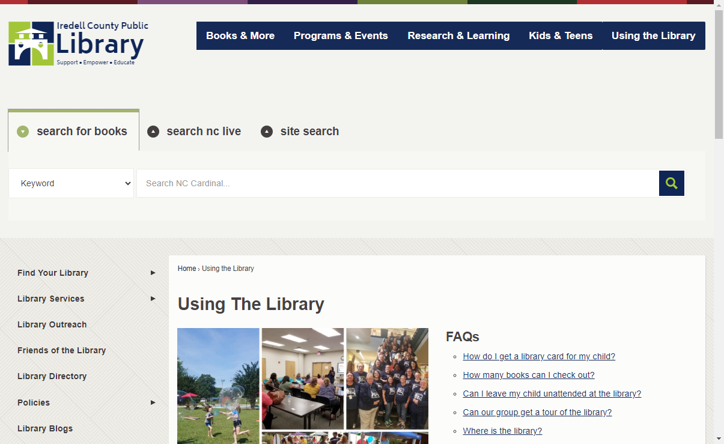Click the meeting room photo thumbnail
724x444 pixels.
303,379
